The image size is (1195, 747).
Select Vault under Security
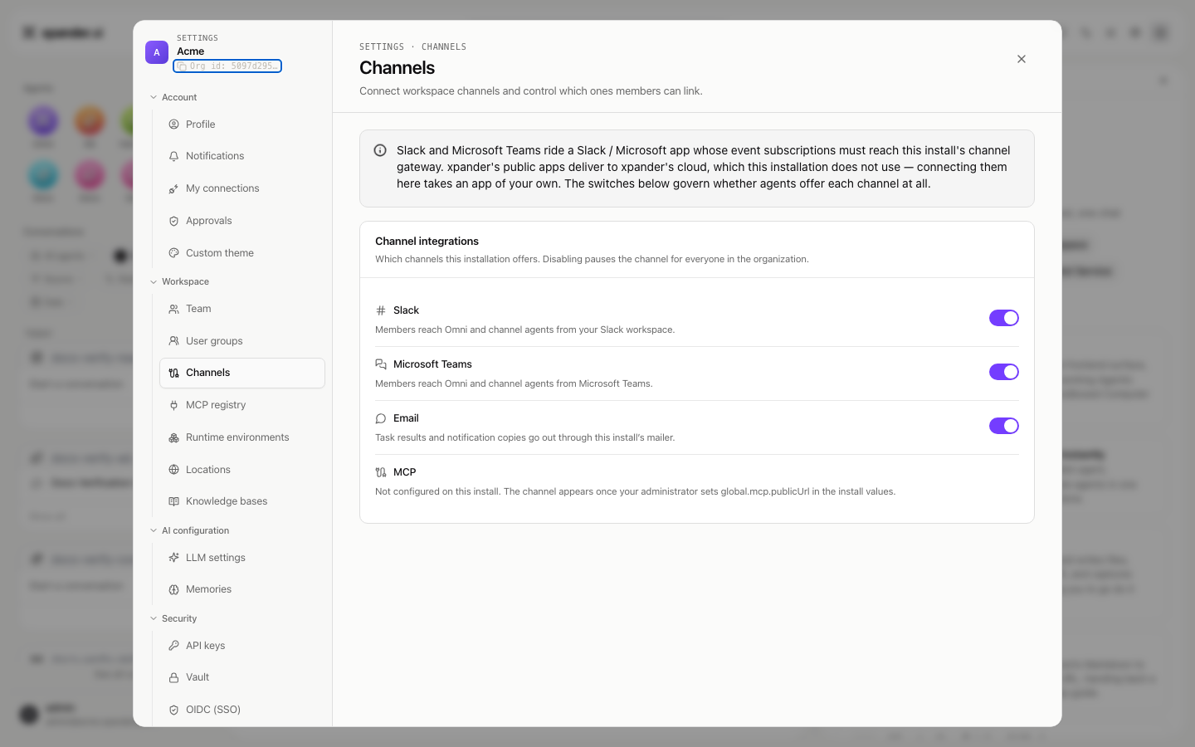pyautogui.click(x=242, y=677)
